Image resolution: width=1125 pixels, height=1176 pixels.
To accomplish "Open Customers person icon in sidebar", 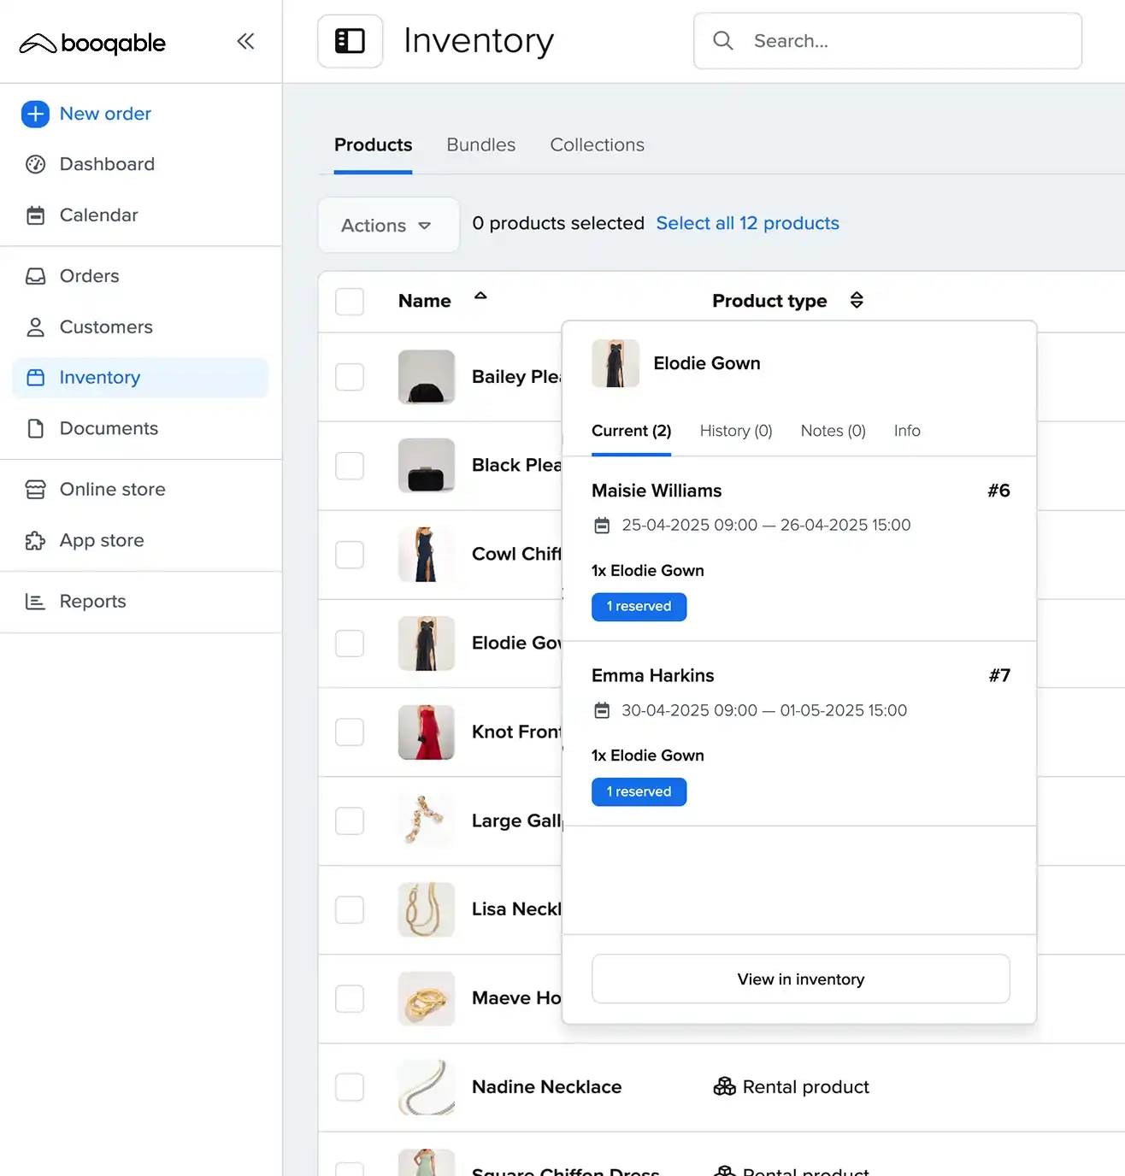I will [35, 327].
